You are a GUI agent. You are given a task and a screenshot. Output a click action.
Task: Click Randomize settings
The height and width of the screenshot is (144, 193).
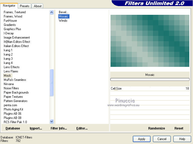pos(157,128)
